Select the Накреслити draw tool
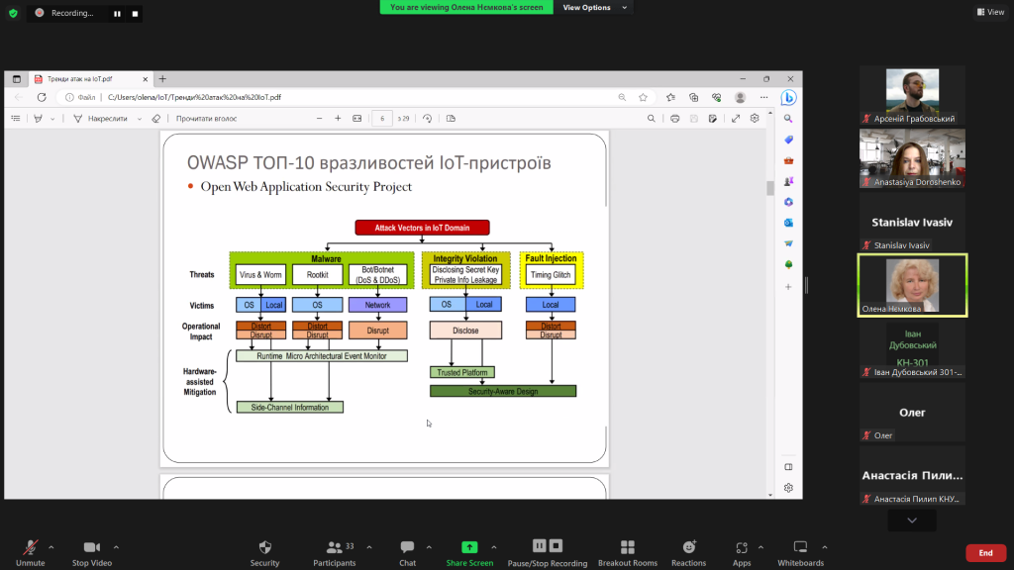Image resolution: width=1014 pixels, height=570 pixels. click(100, 119)
